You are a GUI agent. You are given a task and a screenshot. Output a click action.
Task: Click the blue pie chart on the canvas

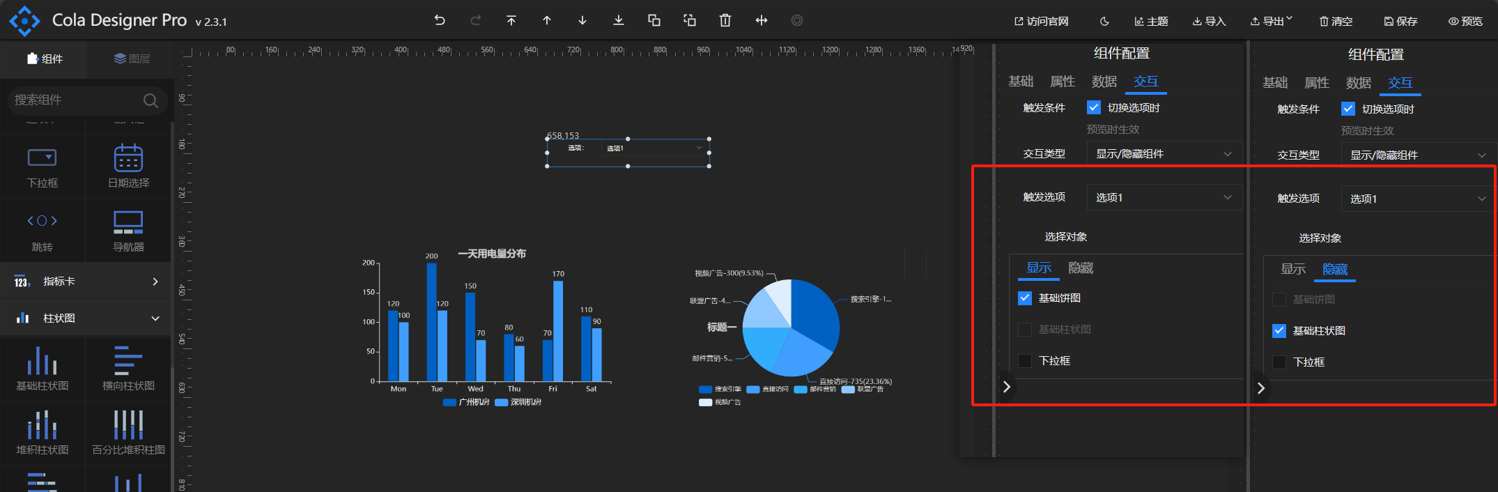coord(791,328)
